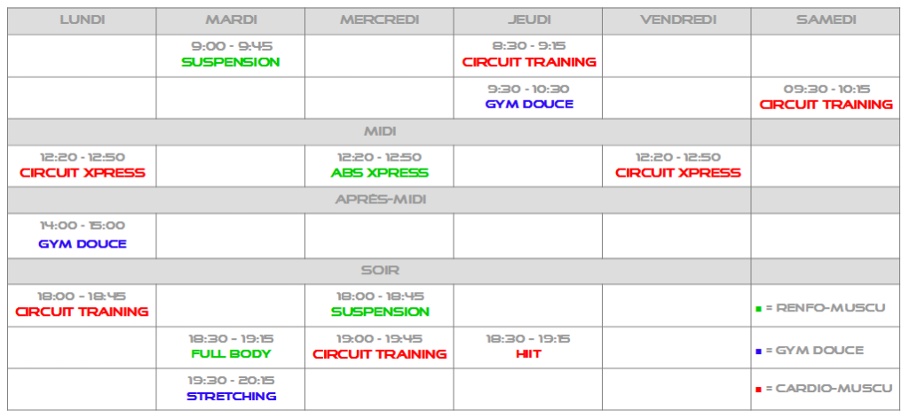Select the LUNDI column header
The height and width of the screenshot is (418, 909).
(83, 20)
